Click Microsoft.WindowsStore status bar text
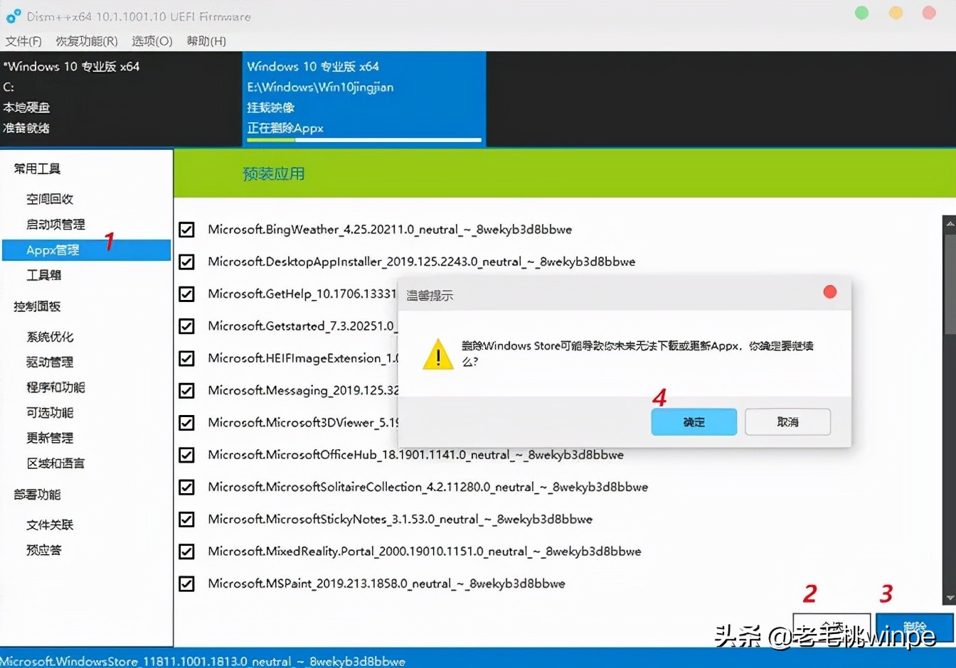956x668 pixels. click(x=203, y=661)
